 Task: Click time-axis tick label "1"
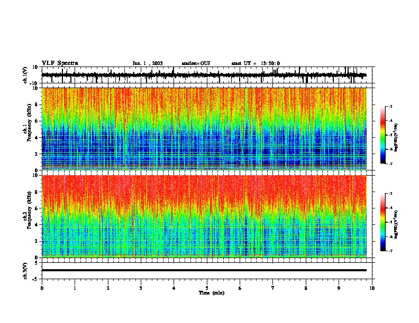coord(75,288)
